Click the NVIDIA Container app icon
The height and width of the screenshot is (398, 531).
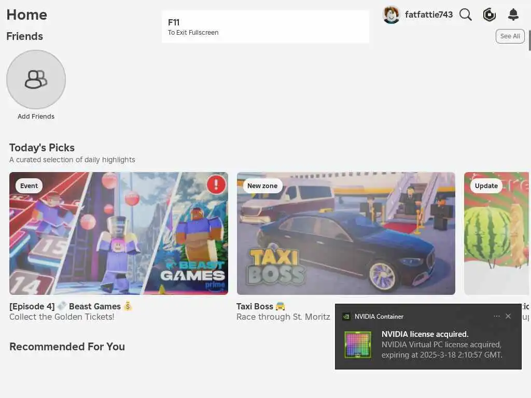tap(346, 317)
